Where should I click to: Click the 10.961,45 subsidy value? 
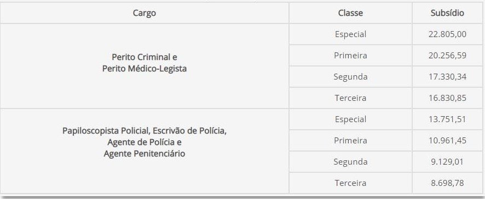pos(447,141)
